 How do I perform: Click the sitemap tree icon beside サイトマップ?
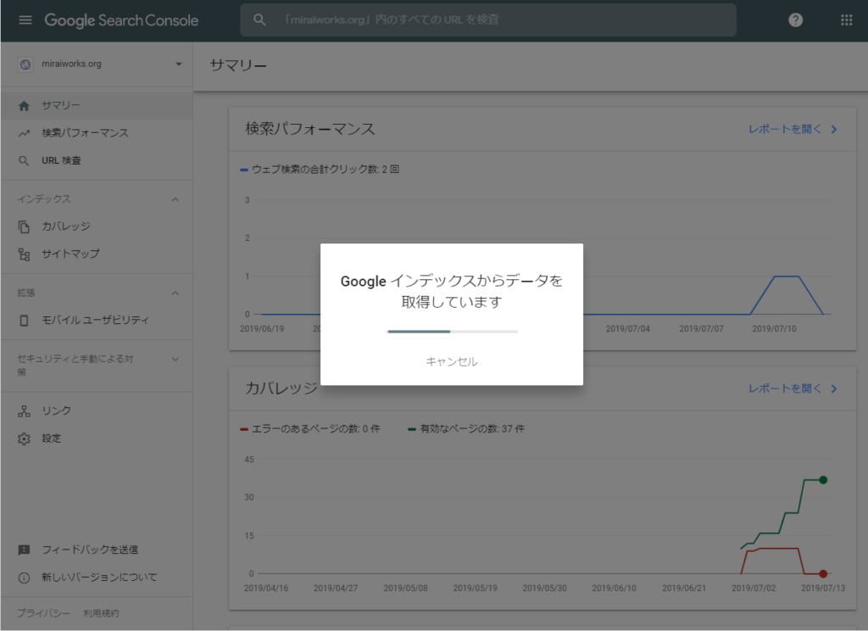[x=24, y=254]
